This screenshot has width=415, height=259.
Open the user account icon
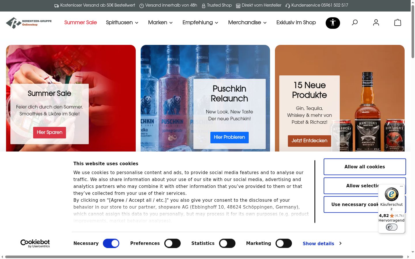click(x=376, y=22)
